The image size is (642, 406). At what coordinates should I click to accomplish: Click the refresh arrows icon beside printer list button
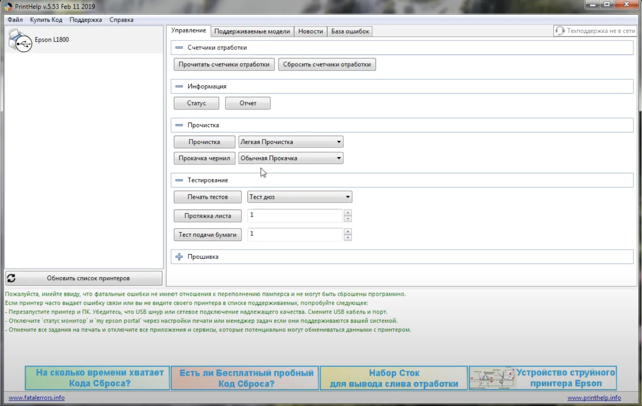(11, 278)
